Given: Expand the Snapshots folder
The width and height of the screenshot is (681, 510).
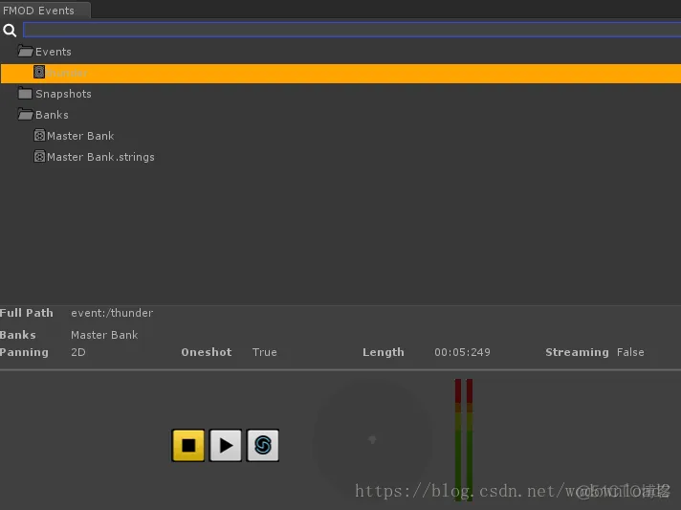Looking at the screenshot, I should (x=25, y=93).
